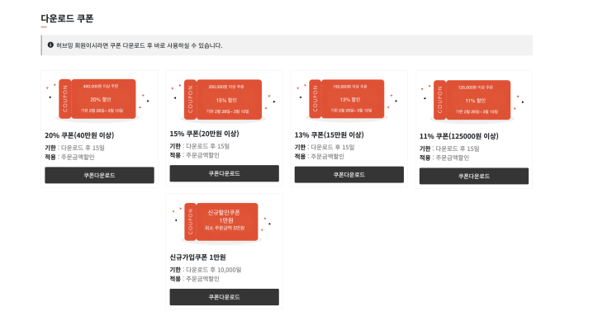Select the 20% 쿠폰(40만원 이상) title
593x321 pixels.
tap(79, 135)
